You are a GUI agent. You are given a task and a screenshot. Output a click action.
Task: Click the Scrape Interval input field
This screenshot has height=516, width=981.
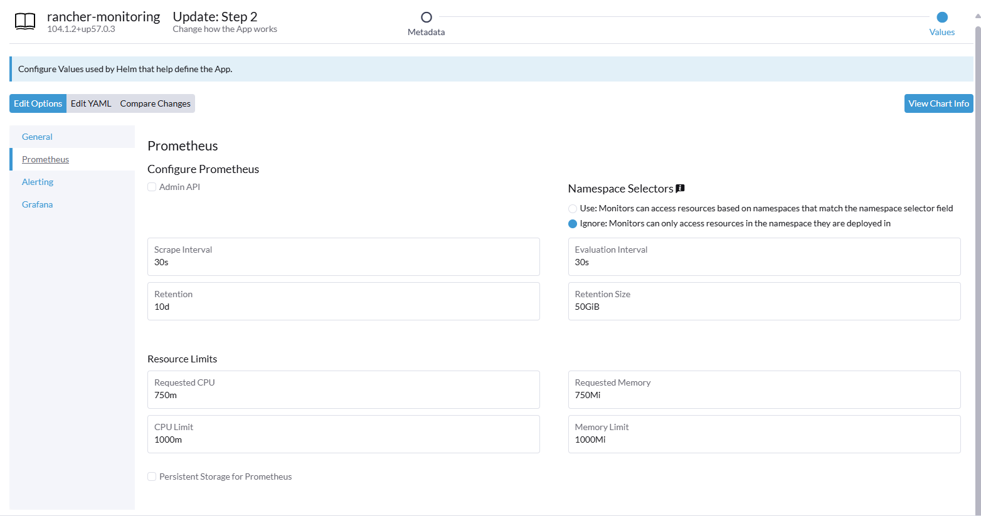tap(343, 262)
